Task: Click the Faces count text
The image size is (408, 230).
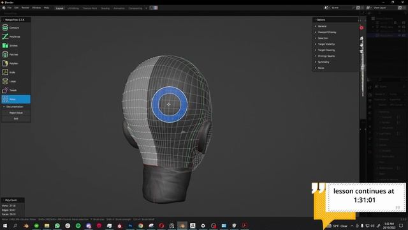Action: pyautogui.click(x=8, y=214)
